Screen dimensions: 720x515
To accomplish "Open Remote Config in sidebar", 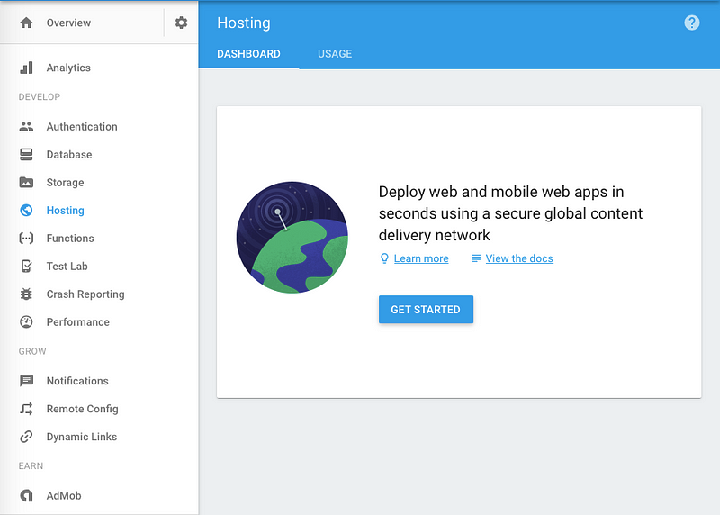I will 82,409.
